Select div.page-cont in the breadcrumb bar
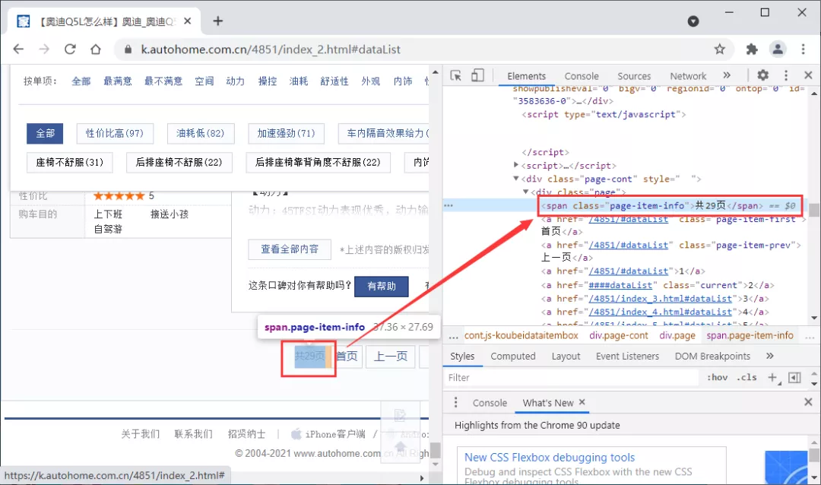This screenshot has width=821, height=485. coord(618,335)
